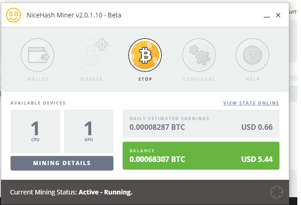Click the 0.00068307 BTC balance
The image size is (301, 205).
pos(157,160)
